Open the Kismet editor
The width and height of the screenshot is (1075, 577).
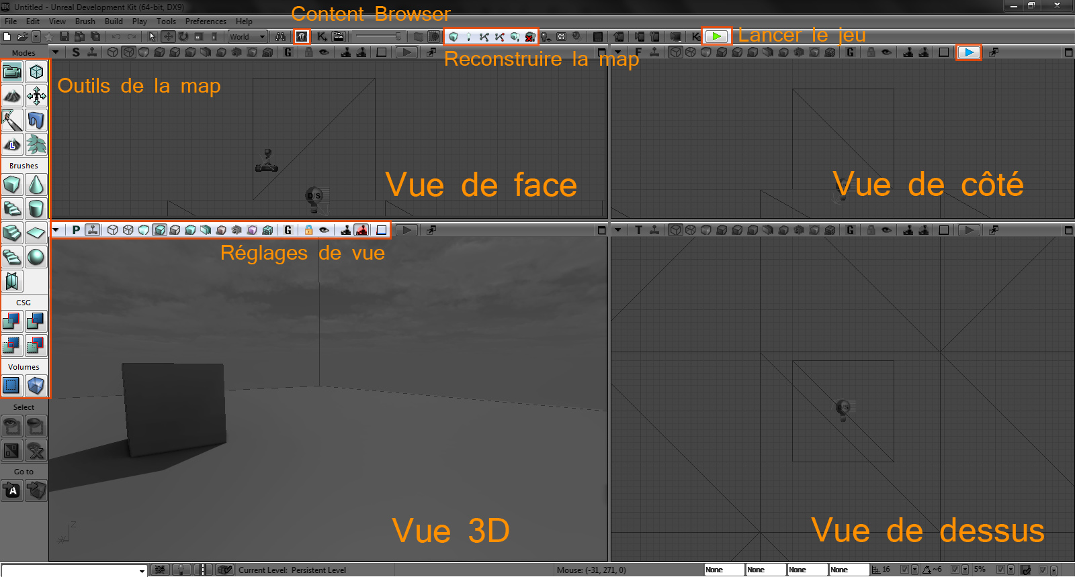point(322,36)
